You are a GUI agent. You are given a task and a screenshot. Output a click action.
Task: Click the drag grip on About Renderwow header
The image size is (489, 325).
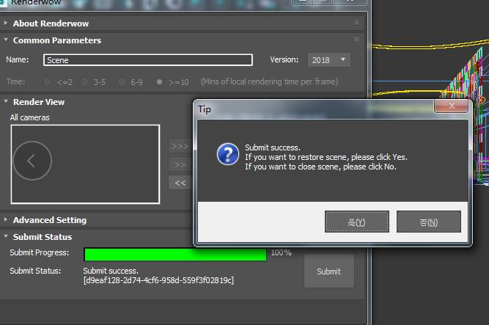click(x=357, y=23)
